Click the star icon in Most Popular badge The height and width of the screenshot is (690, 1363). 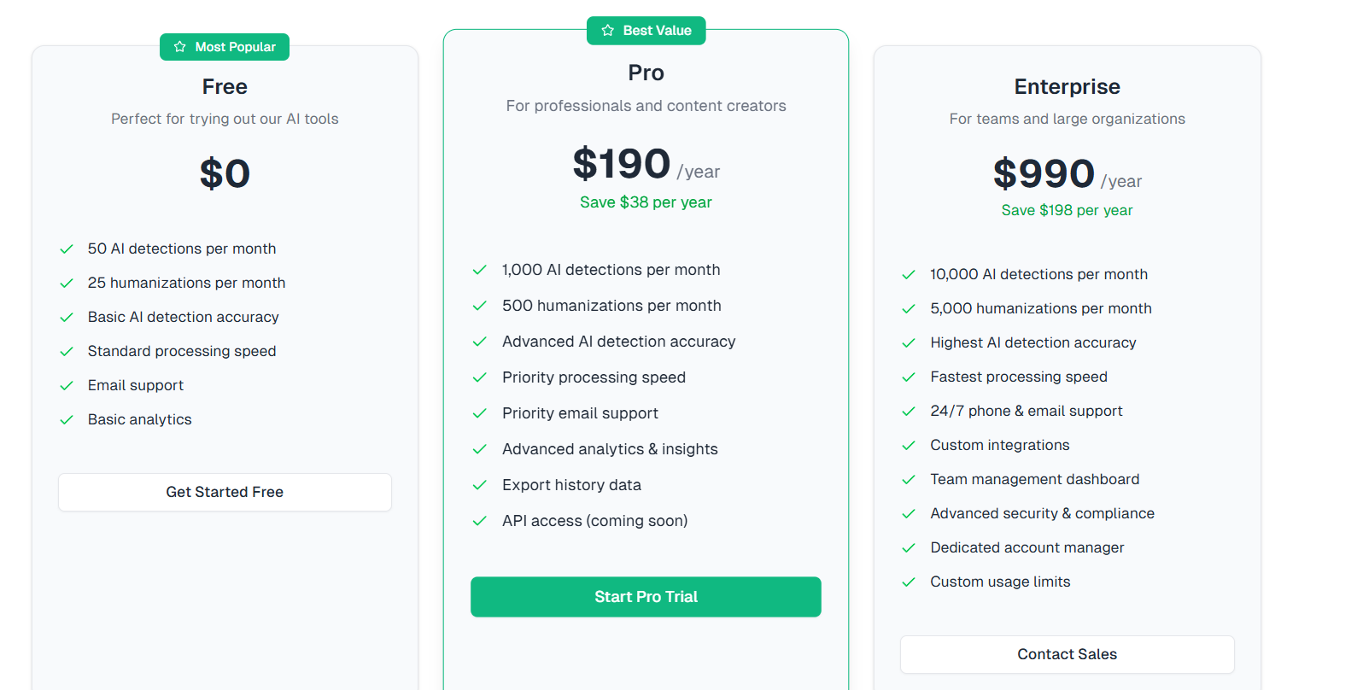[180, 47]
